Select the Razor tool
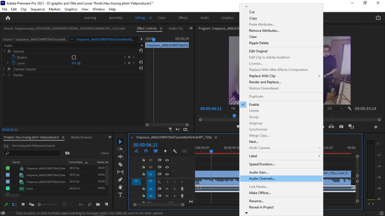The width and height of the screenshot is (385, 216). pyautogui.click(x=120, y=164)
